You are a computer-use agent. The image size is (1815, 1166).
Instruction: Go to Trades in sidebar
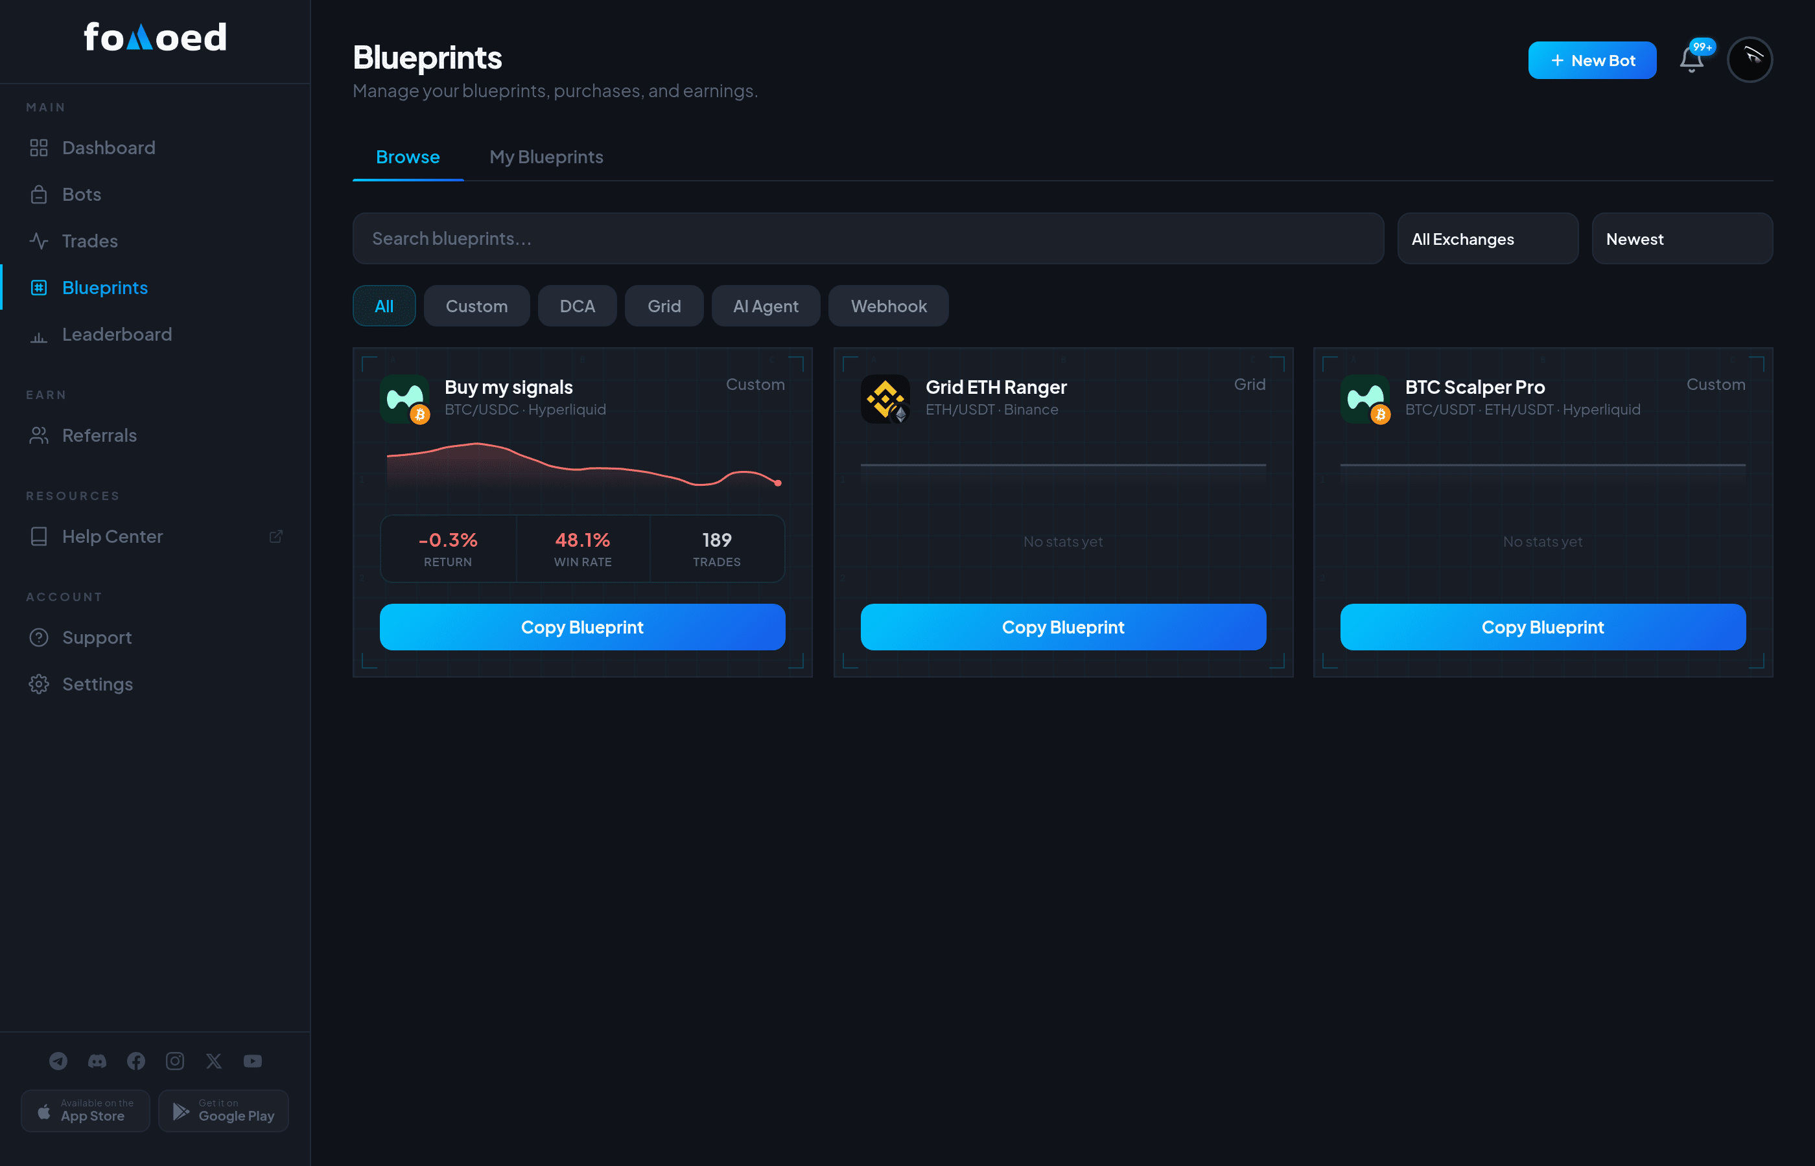154,241
